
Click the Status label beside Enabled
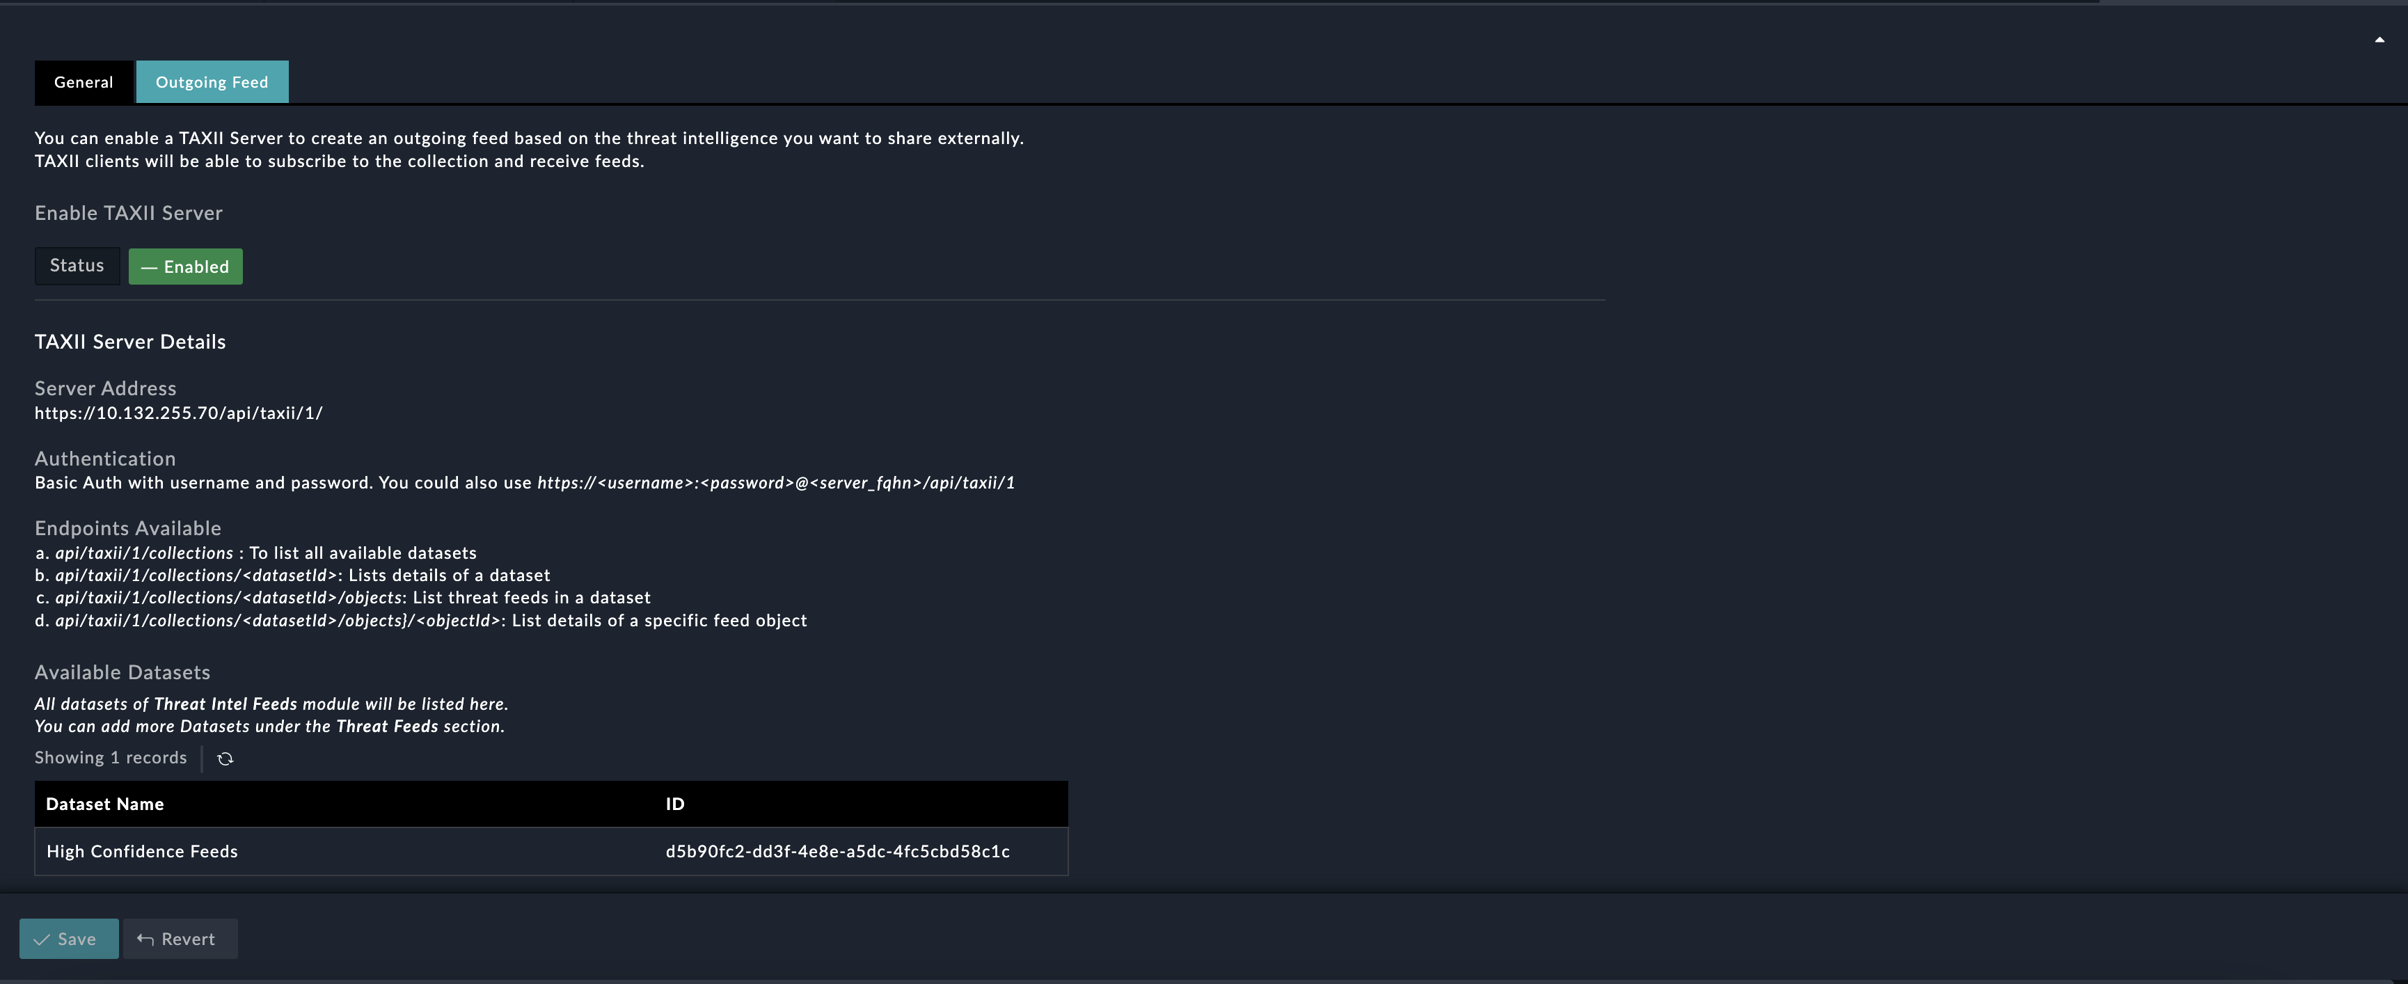click(77, 267)
